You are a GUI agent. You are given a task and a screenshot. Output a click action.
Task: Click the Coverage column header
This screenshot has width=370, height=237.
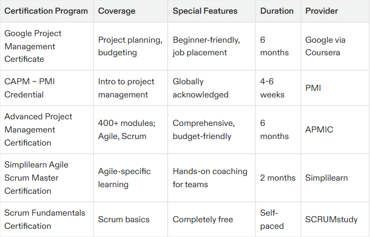pyautogui.click(x=116, y=11)
